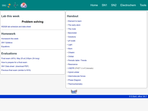This screenshot has height=111, width=148.
Task: Open the Phase Diagram handout
Action: coord(75,80)
